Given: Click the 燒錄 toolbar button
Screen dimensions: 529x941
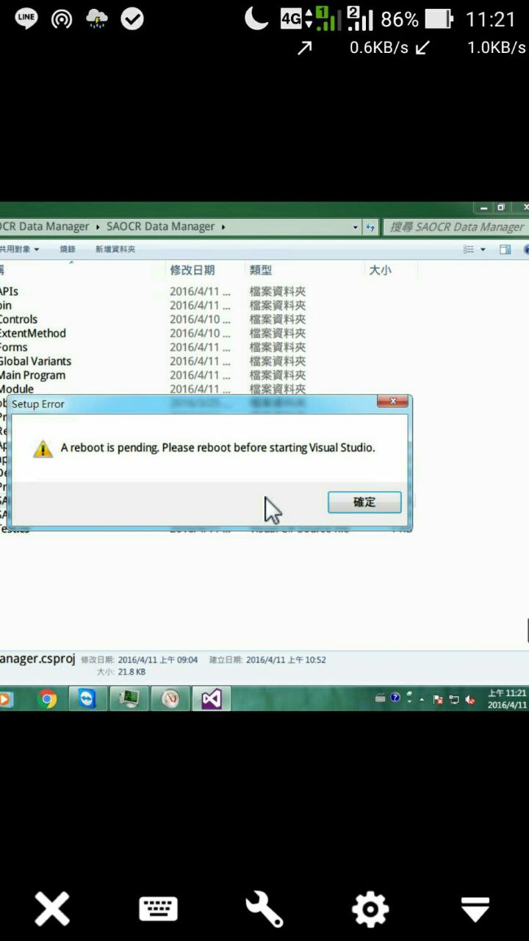Looking at the screenshot, I should coord(68,249).
